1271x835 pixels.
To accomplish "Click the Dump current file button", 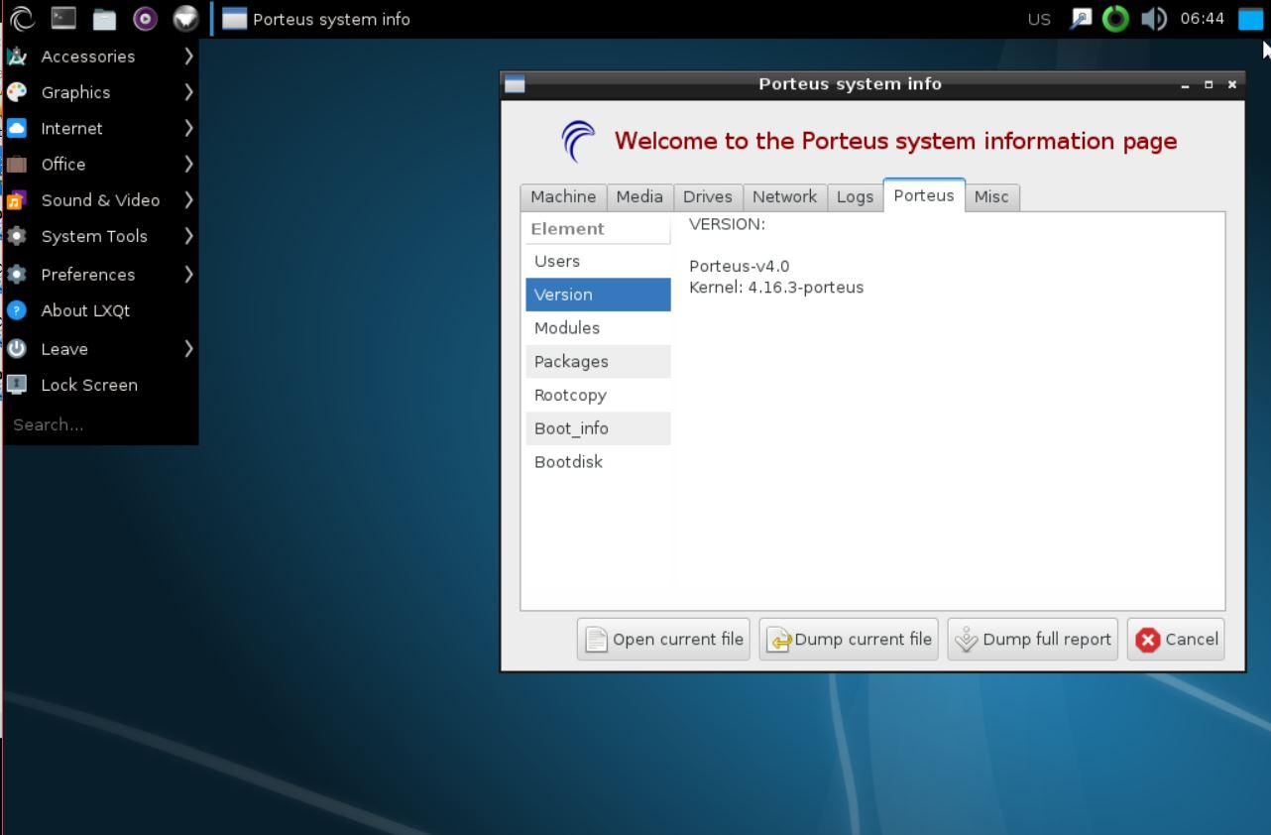I will [849, 640].
